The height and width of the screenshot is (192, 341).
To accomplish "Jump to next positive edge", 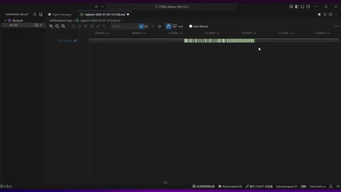I will (x=98, y=26).
